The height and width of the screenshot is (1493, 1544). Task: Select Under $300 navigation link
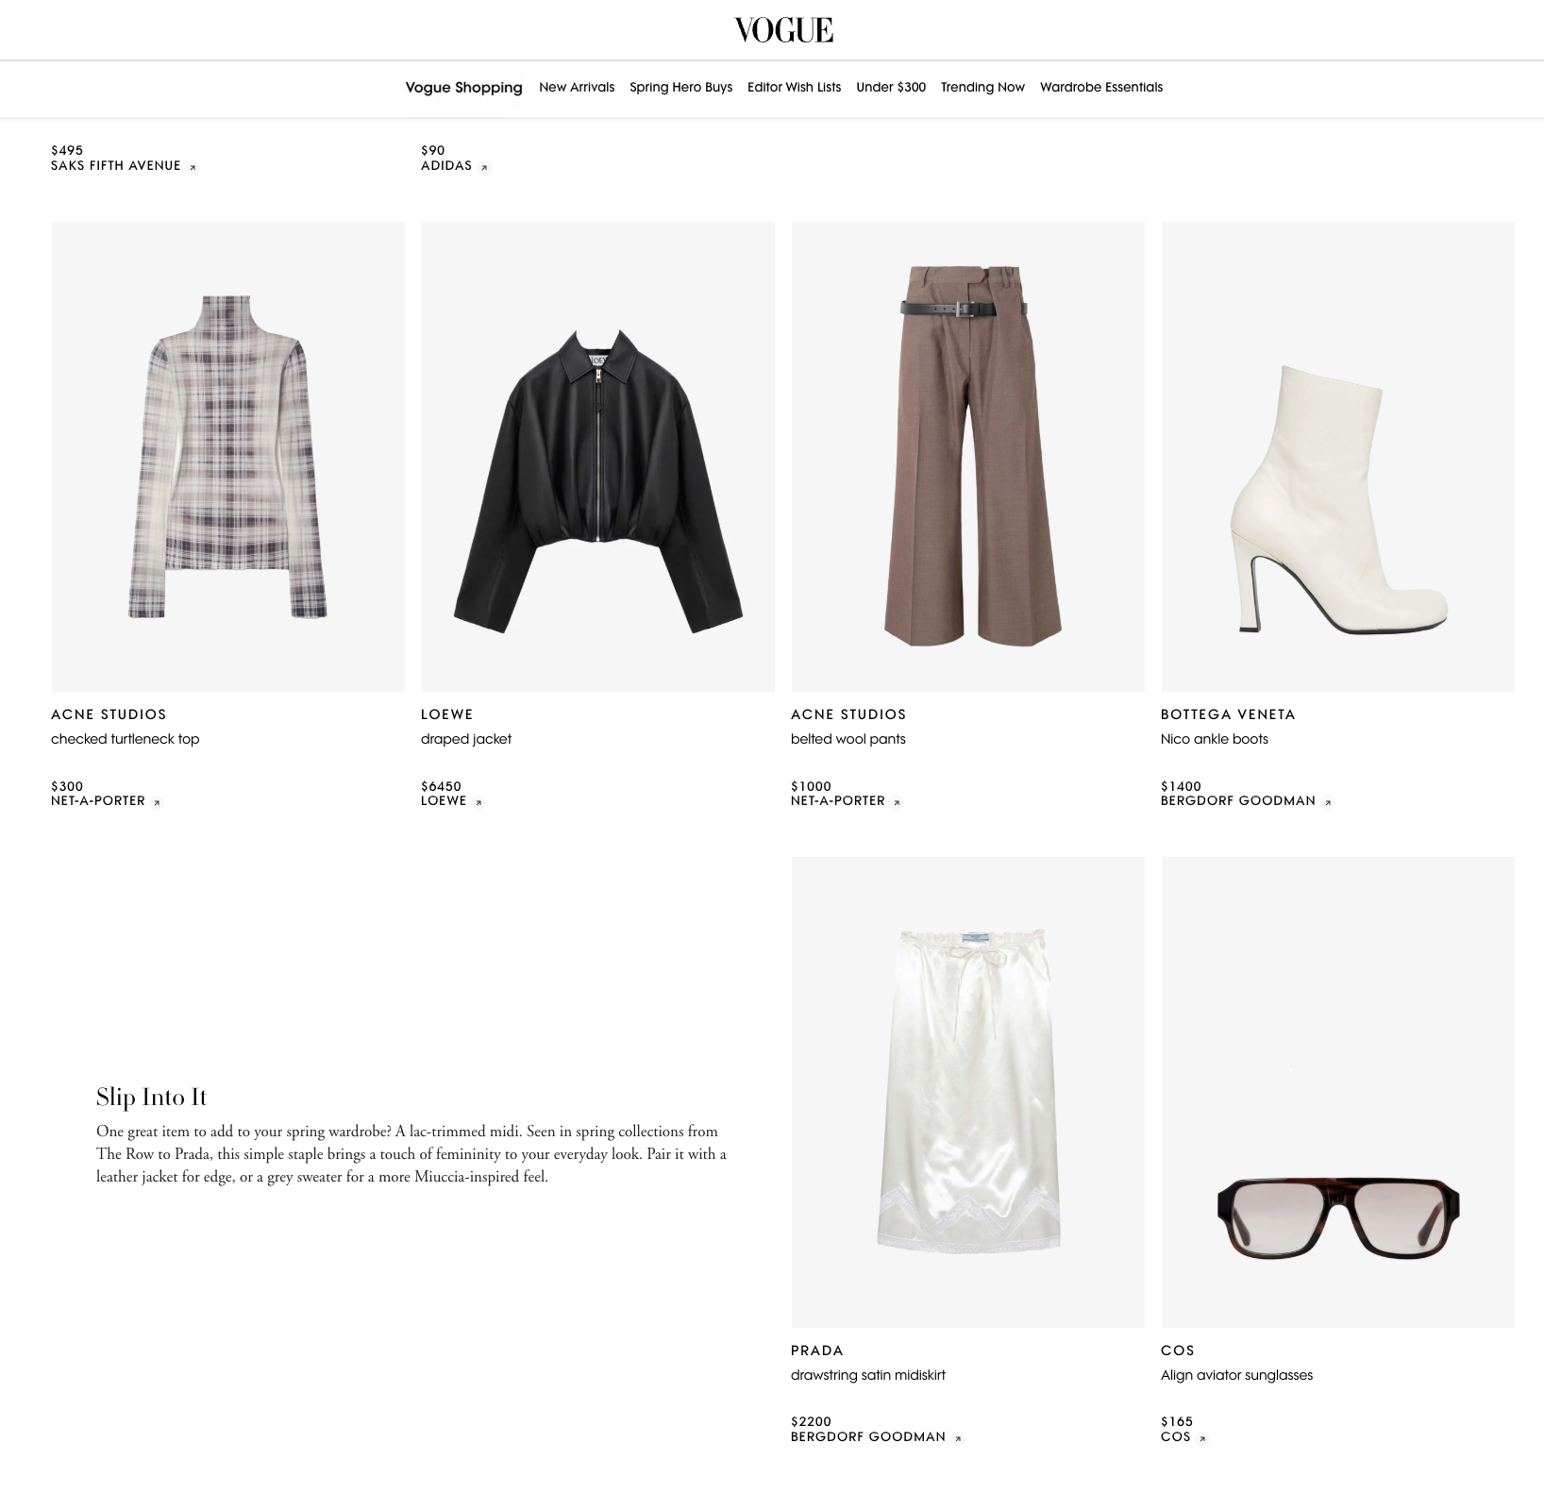click(891, 87)
